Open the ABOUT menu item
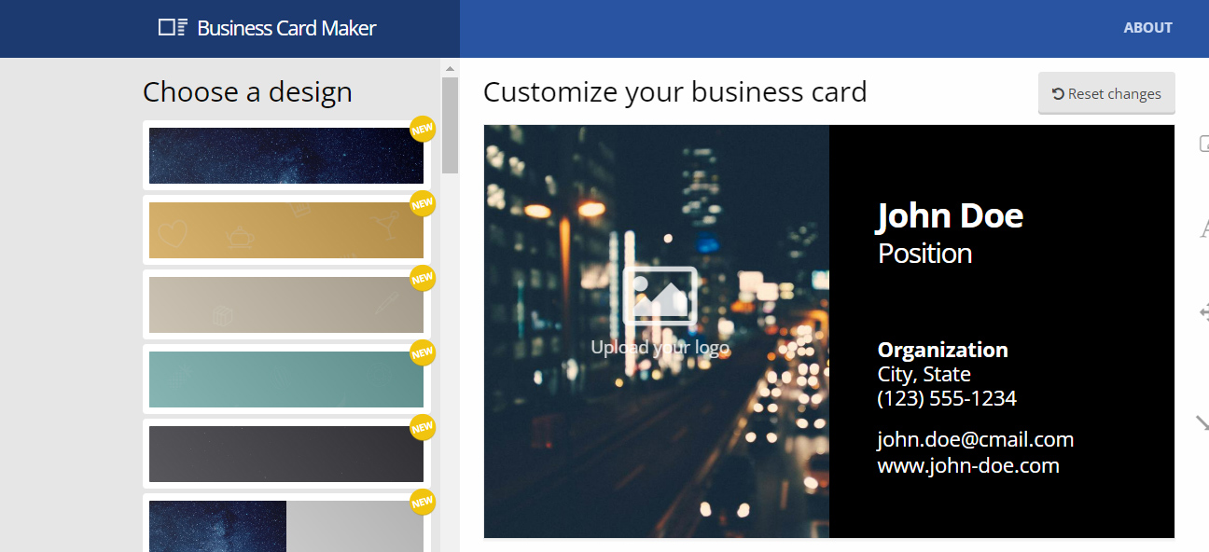This screenshot has width=1209, height=552. coord(1147,28)
